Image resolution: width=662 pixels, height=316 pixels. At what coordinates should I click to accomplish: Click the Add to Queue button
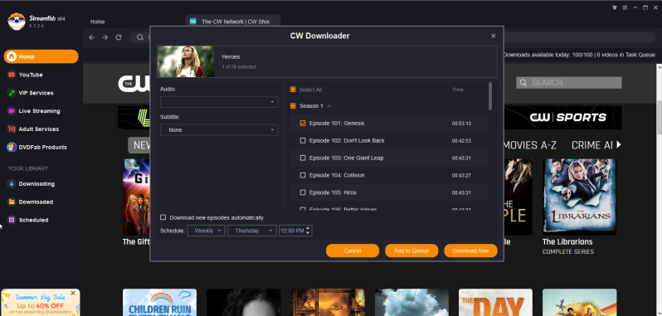[411, 250]
